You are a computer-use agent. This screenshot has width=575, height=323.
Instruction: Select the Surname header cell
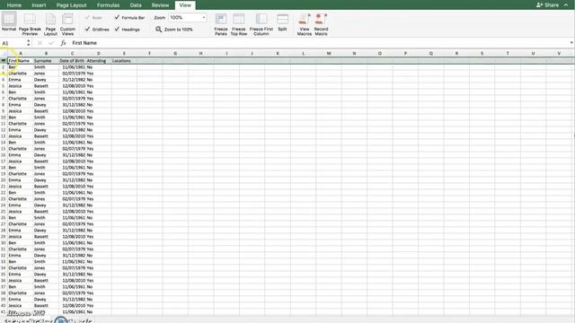[x=46, y=61]
